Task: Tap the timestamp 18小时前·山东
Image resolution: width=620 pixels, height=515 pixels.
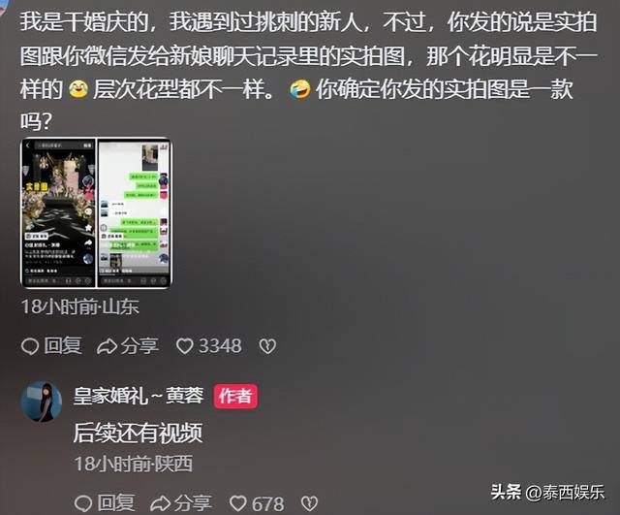Action: [80, 306]
